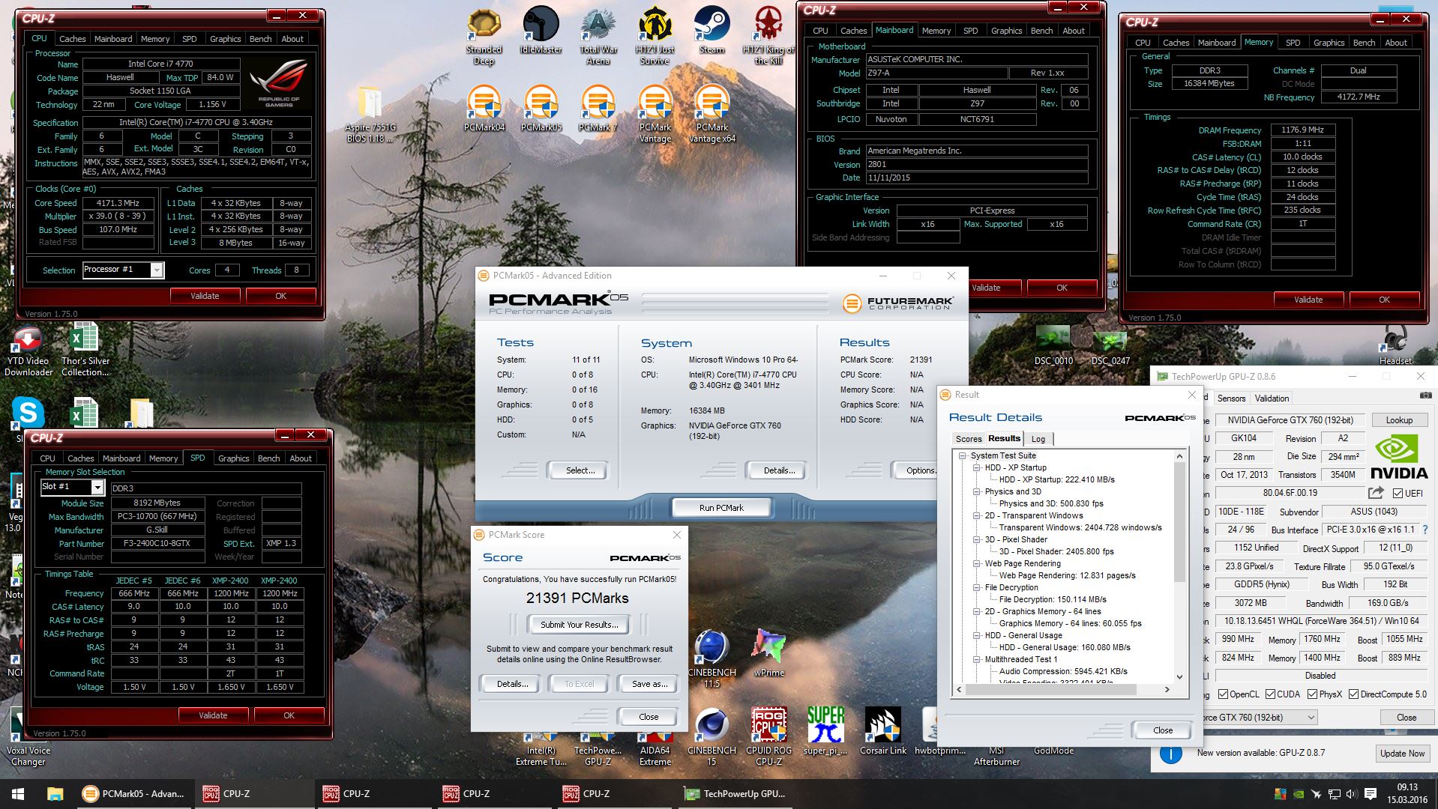Viewport: 1438px width, 809px height.
Task: Toggle the DirectCompute 5.0 checkbox
Action: [x=1354, y=694]
